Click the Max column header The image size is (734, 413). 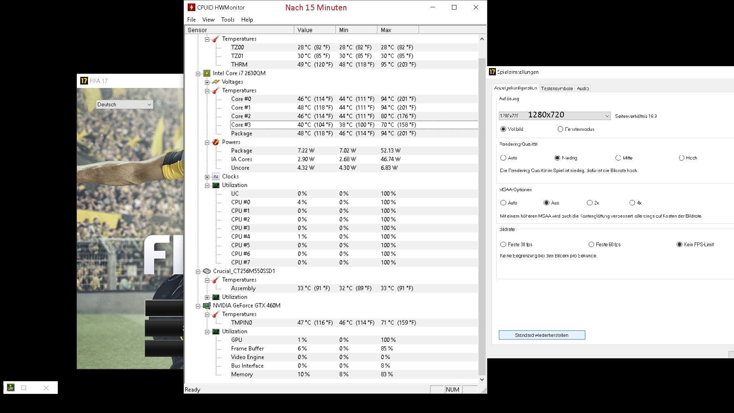click(x=398, y=30)
